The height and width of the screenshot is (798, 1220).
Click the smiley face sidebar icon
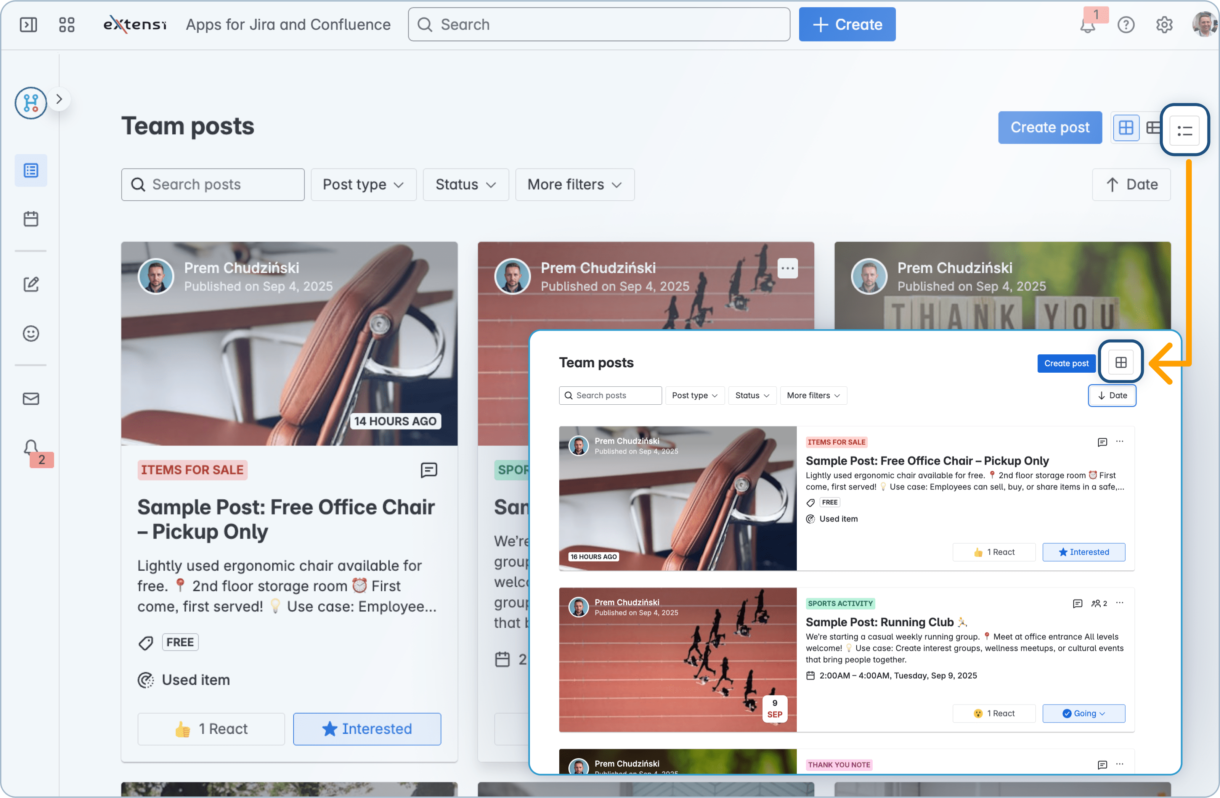click(x=31, y=333)
